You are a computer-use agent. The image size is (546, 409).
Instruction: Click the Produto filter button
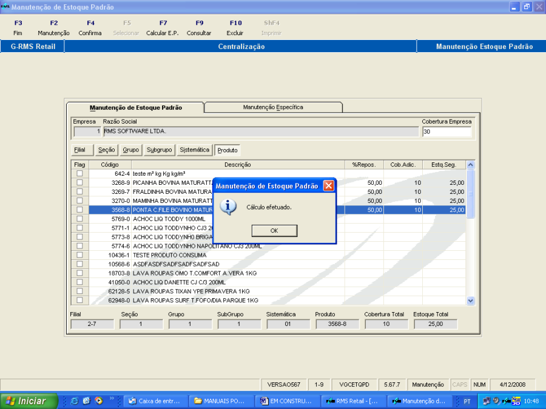click(227, 150)
